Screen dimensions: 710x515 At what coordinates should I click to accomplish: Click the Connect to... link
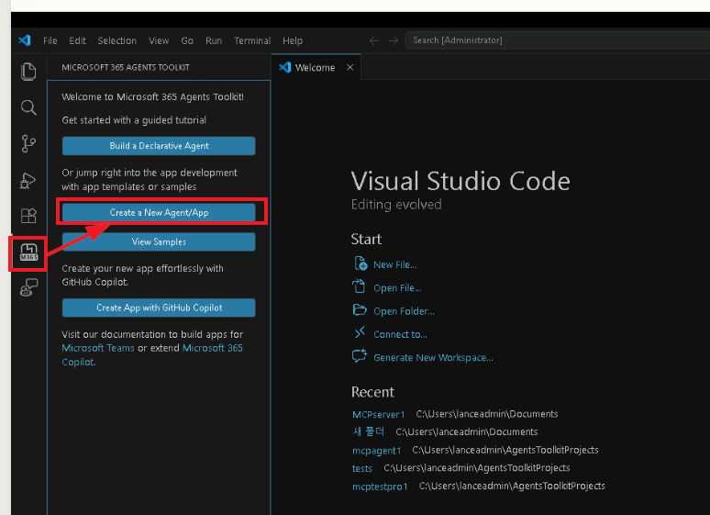[x=400, y=334]
